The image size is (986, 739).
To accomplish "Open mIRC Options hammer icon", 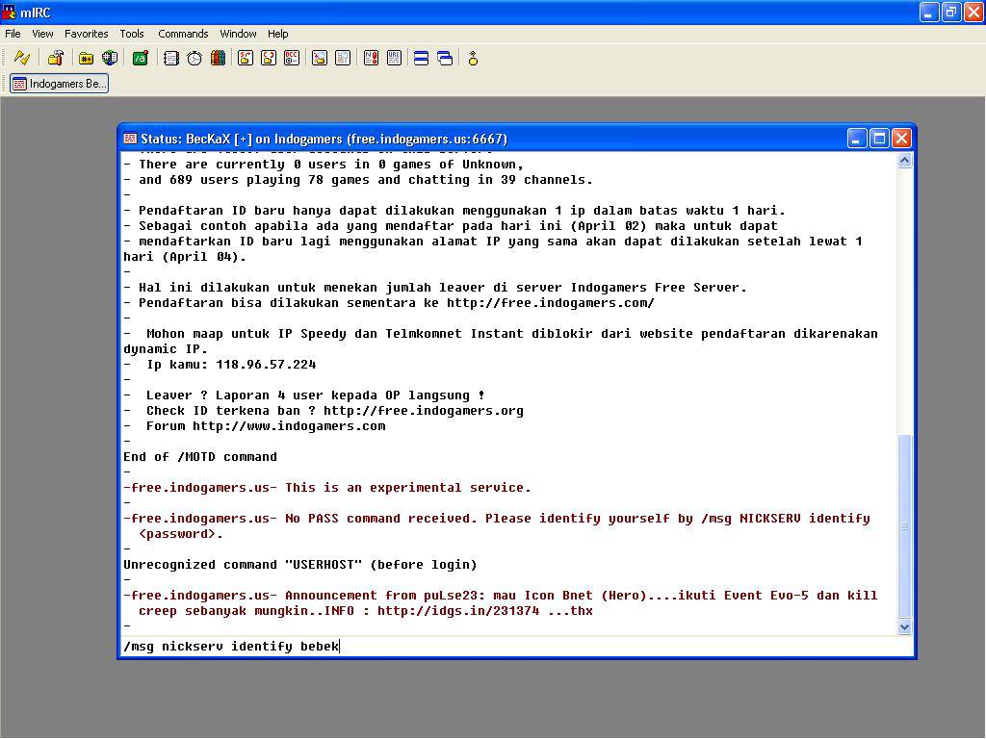I will (55, 59).
